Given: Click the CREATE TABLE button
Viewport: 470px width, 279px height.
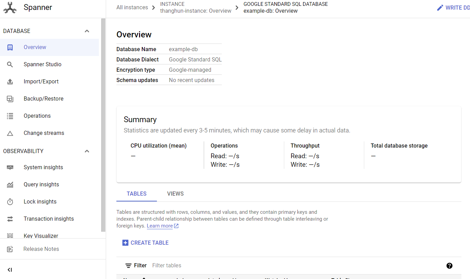Looking at the screenshot, I should click(146, 243).
